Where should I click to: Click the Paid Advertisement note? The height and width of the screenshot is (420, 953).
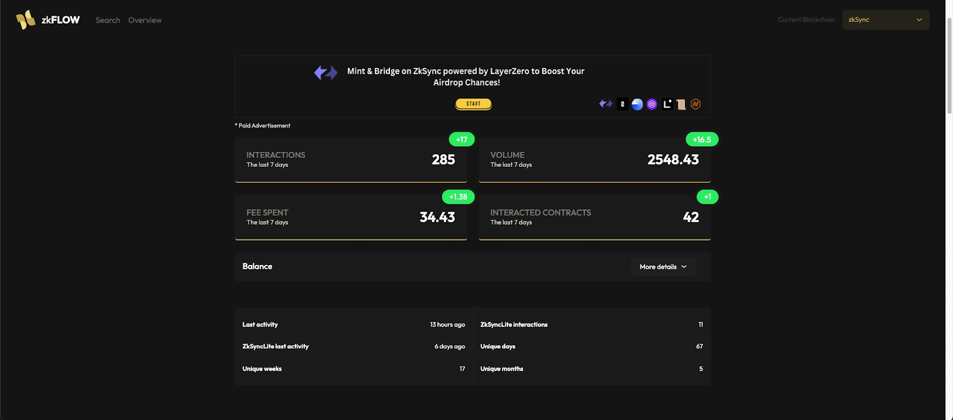coord(263,126)
